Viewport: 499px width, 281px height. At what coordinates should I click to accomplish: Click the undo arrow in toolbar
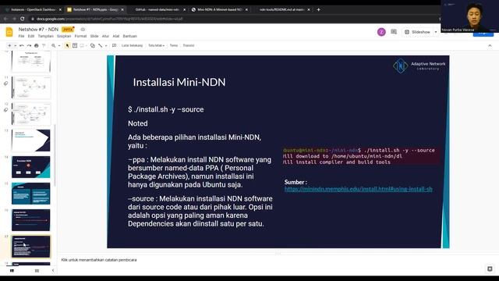click(22, 45)
